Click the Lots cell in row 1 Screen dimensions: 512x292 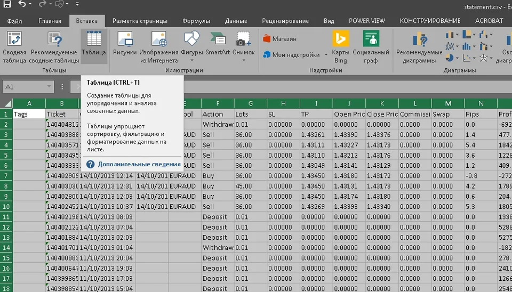tap(251, 114)
